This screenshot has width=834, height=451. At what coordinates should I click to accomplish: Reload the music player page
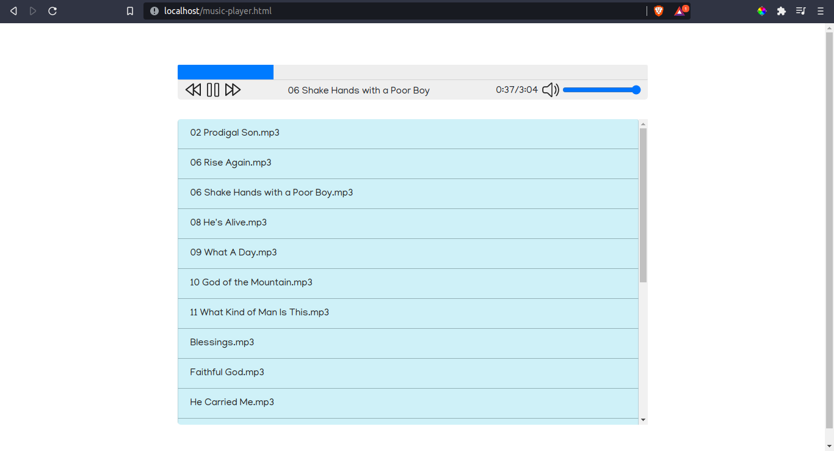pyautogui.click(x=53, y=11)
